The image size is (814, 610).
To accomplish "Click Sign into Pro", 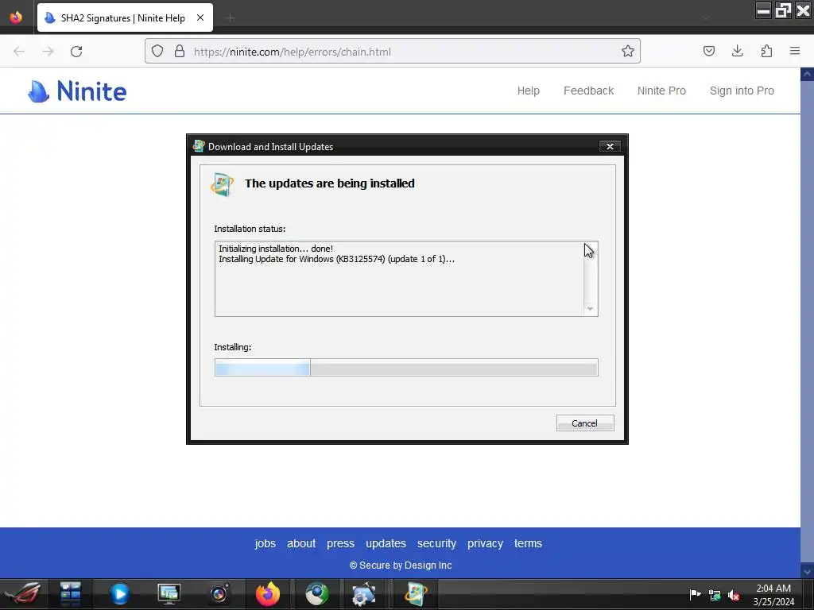I will point(742,91).
